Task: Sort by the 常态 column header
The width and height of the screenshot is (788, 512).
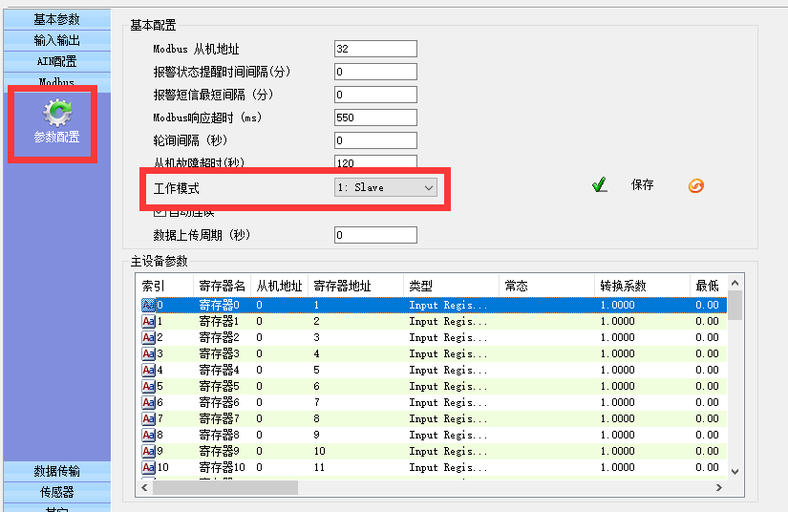Action: [546, 286]
